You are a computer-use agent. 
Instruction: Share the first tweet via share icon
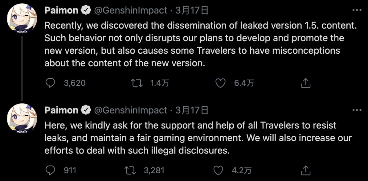(306, 83)
